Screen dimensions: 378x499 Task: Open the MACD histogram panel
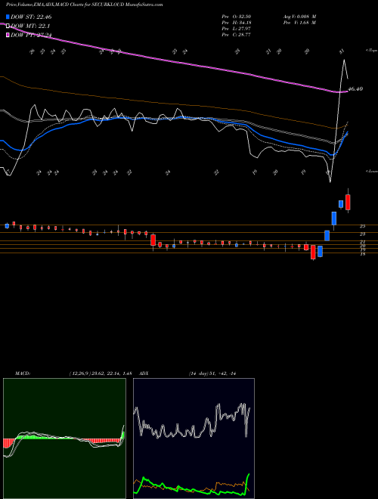(x=64, y=439)
